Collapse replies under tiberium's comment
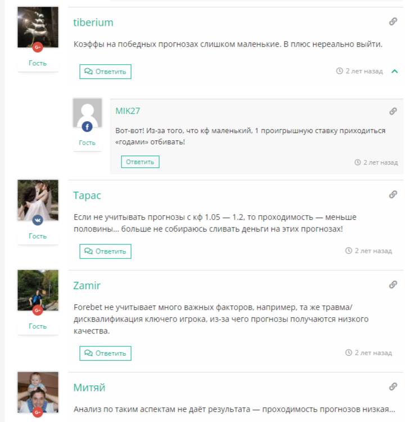 394,72
